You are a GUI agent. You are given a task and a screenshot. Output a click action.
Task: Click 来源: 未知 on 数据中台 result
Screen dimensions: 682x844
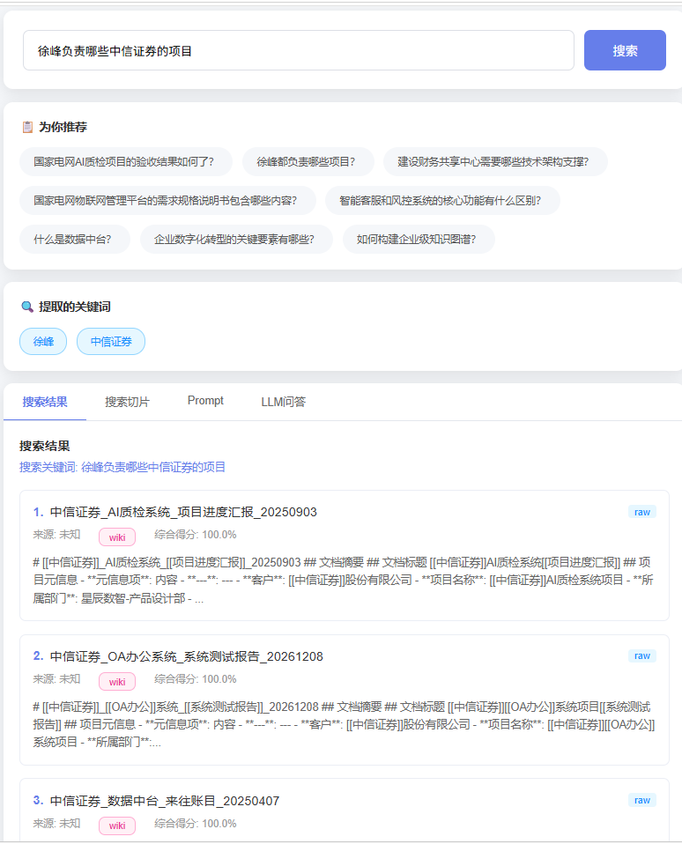[x=56, y=823]
